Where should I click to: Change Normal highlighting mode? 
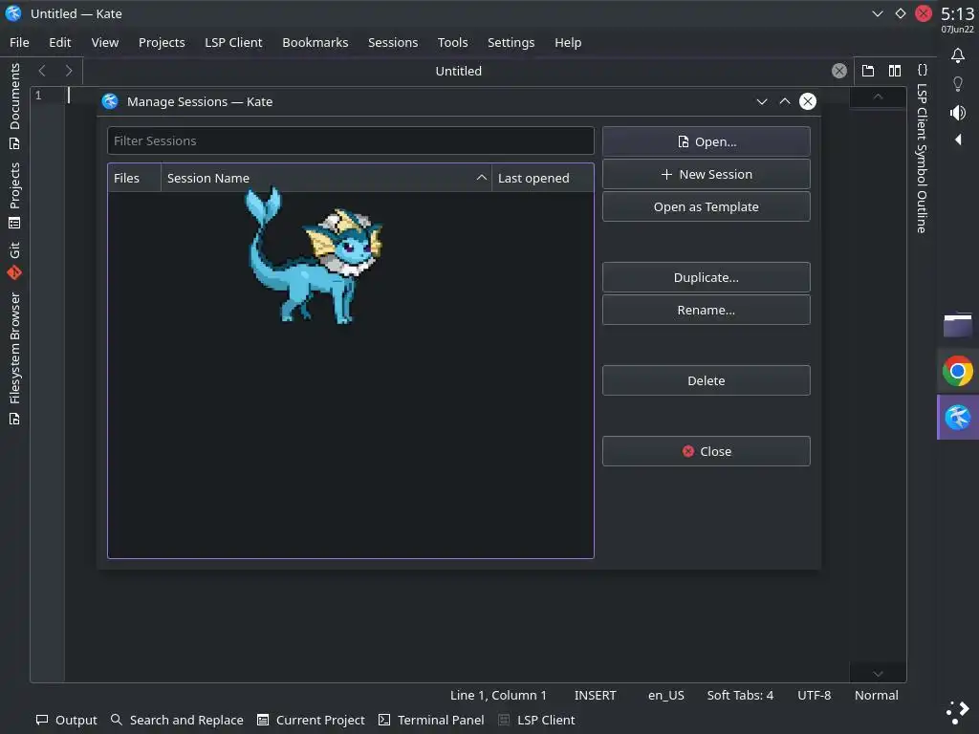point(877,695)
